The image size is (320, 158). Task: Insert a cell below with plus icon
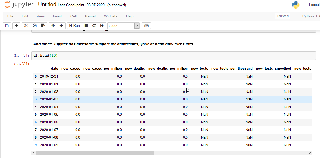point(17,26)
